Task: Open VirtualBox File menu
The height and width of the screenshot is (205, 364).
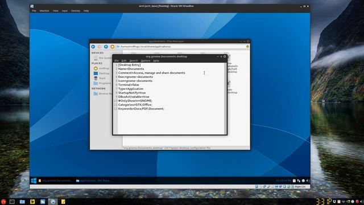Action: pyautogui.click(x=34, y=11)
